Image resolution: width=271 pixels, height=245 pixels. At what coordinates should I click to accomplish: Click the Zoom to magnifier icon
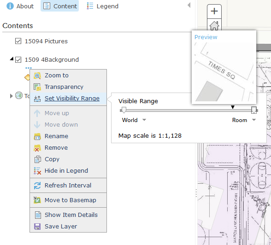tap(37, 76)
